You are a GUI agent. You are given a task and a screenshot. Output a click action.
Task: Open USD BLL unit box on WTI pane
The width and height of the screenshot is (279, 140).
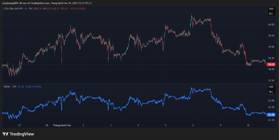[x=271, y=11]
